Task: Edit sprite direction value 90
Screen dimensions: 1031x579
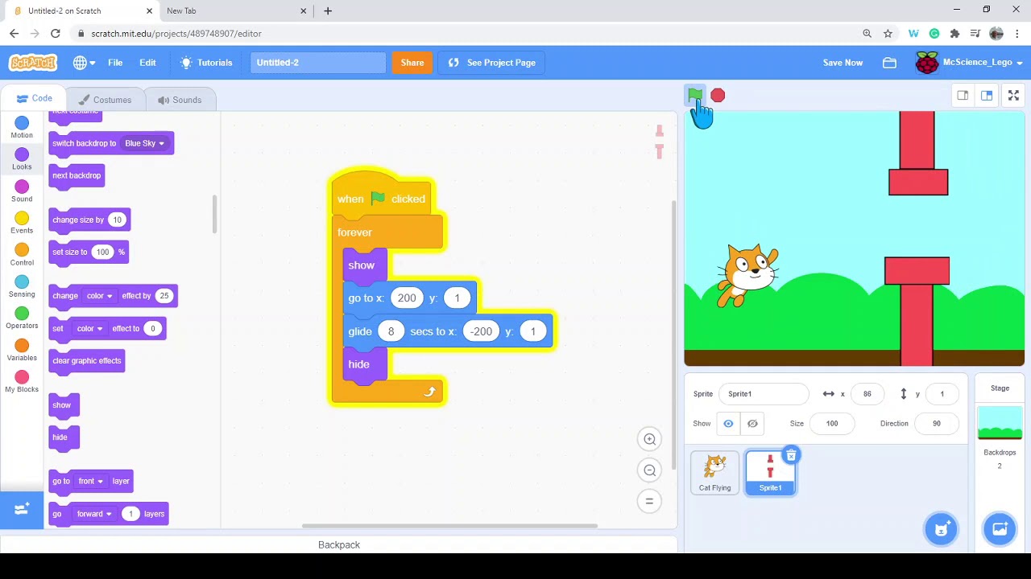Action: coord(936,424)
